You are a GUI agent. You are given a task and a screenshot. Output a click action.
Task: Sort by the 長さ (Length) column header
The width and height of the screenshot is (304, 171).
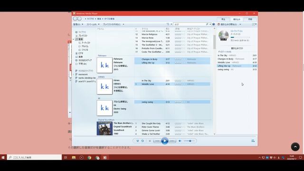point(167,28)
